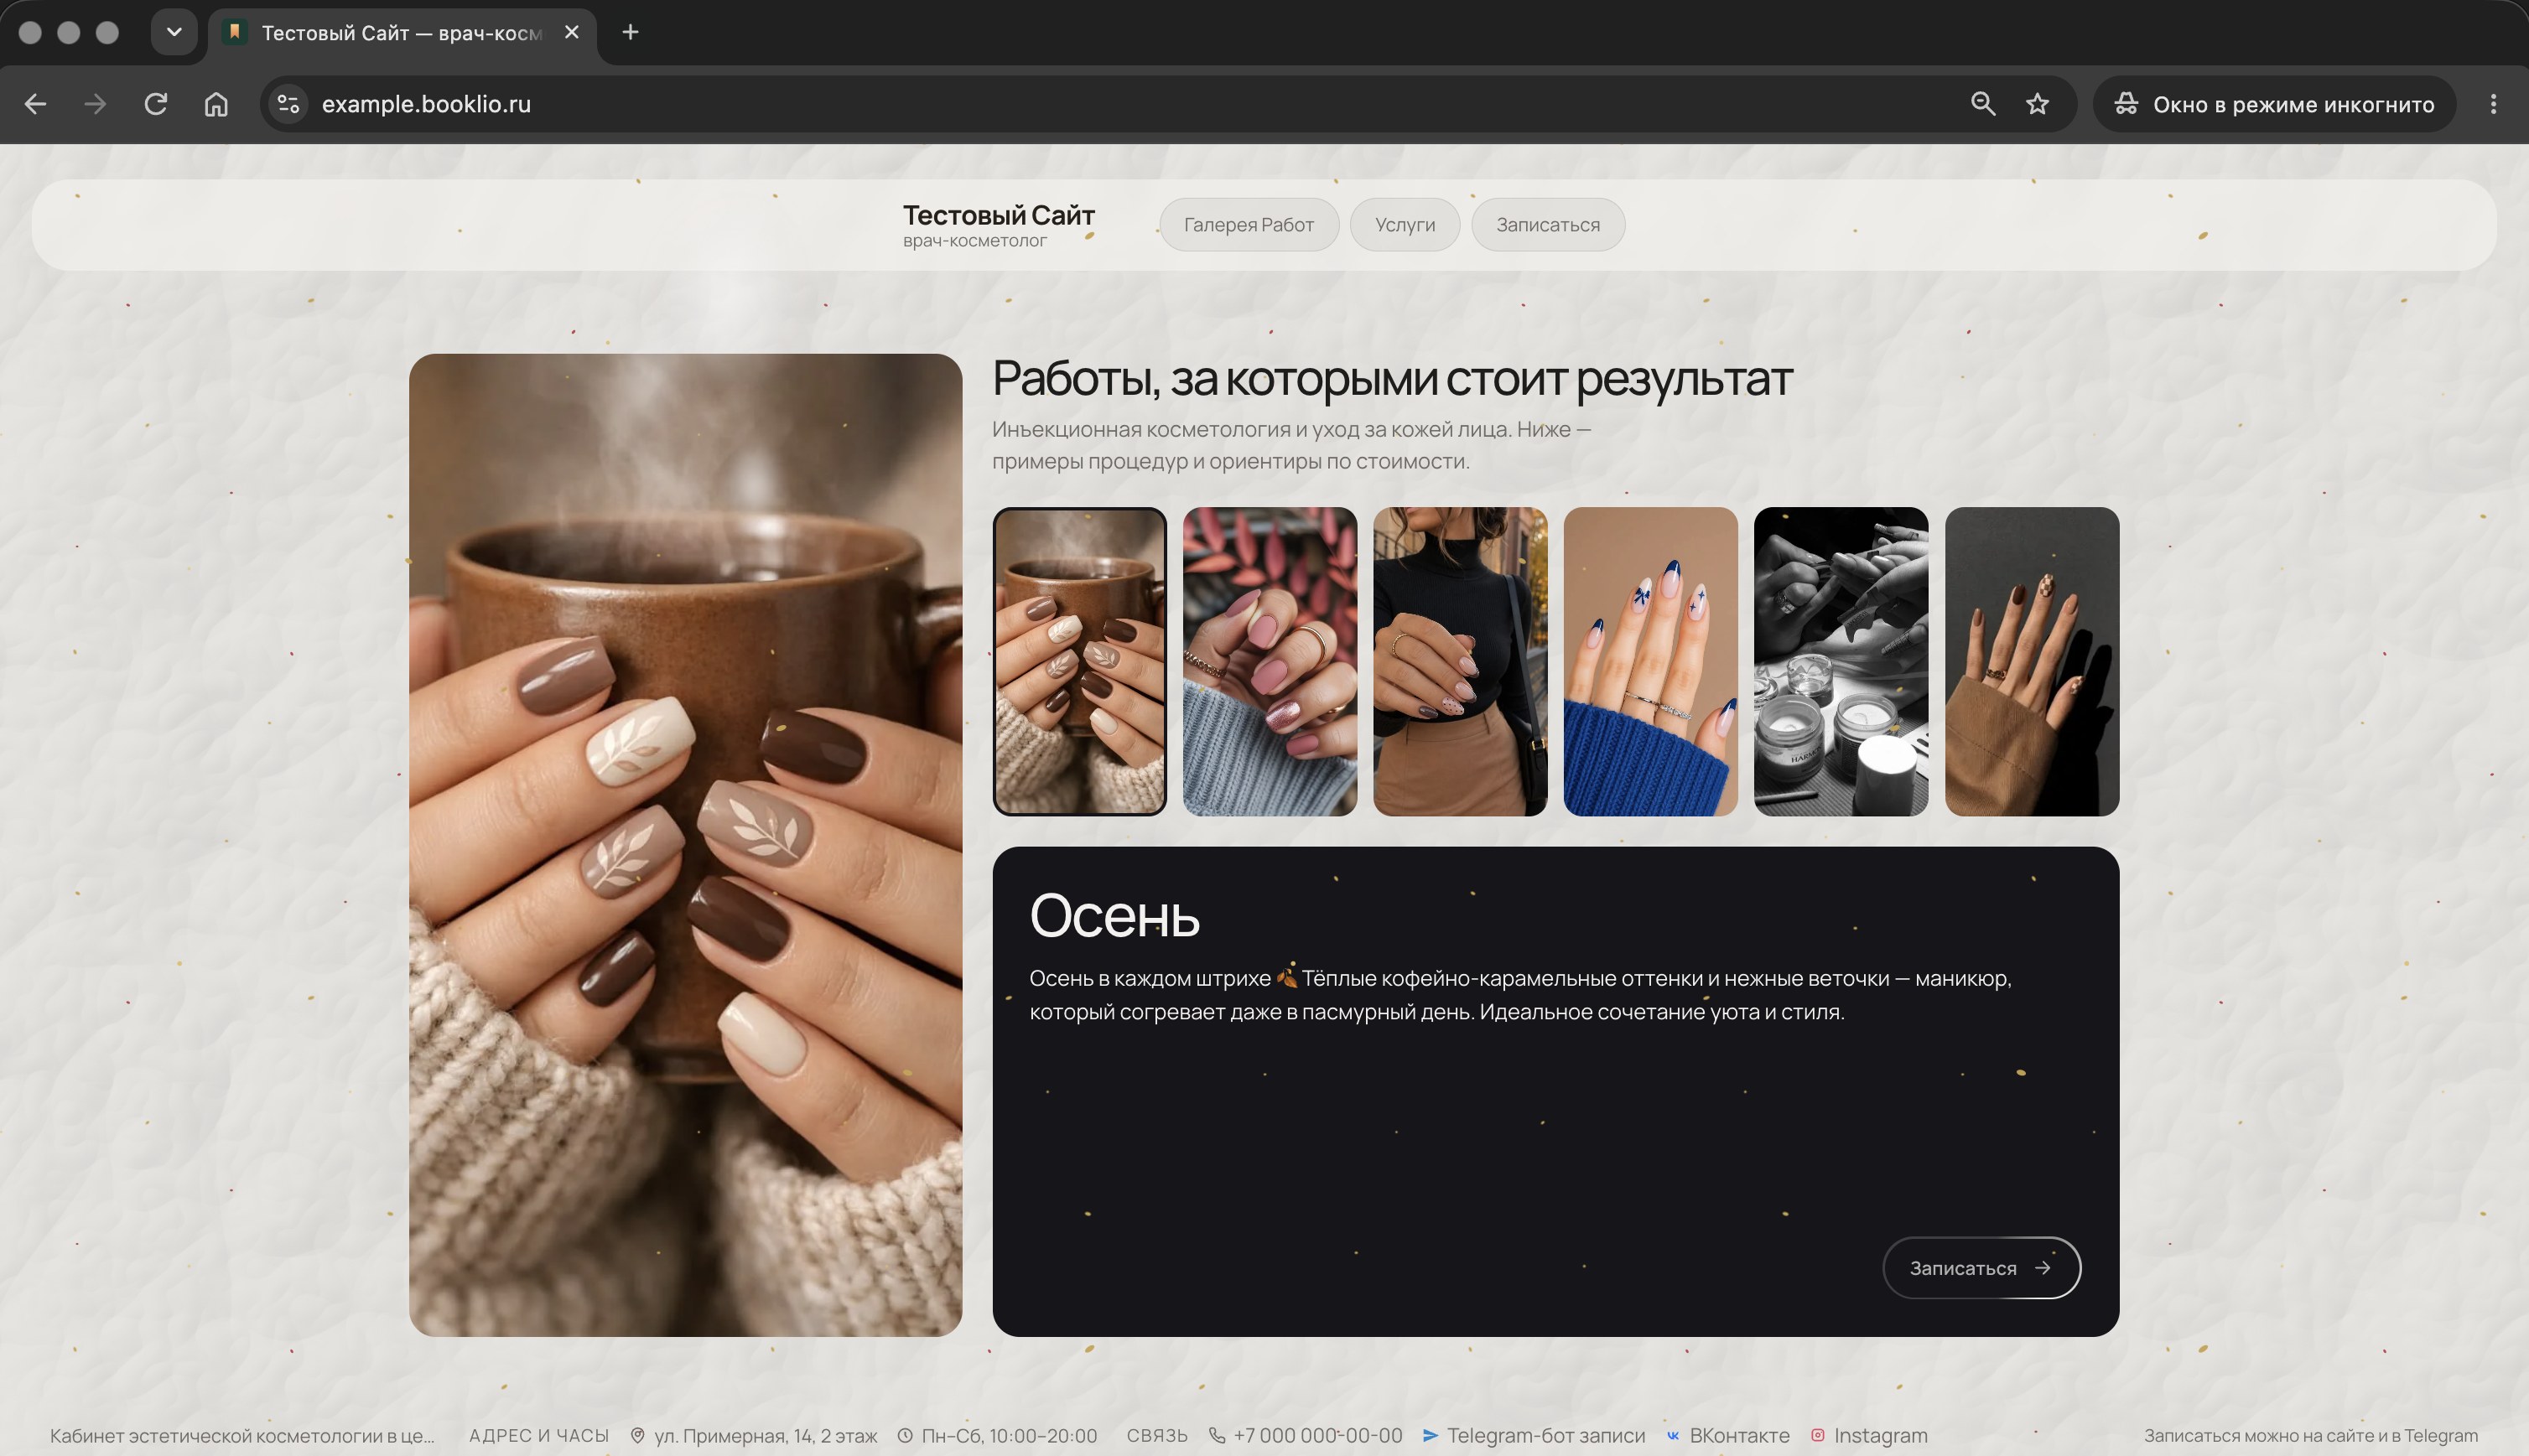
Task: Close the Тестовый Сайт tab
Action: coord(572,32)
